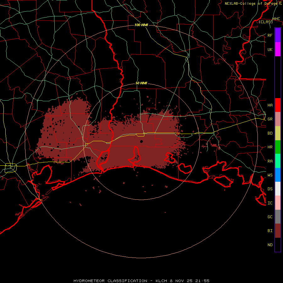283x283 pixels.
Task: Click the DS legend label
Action: coord(270,189)
